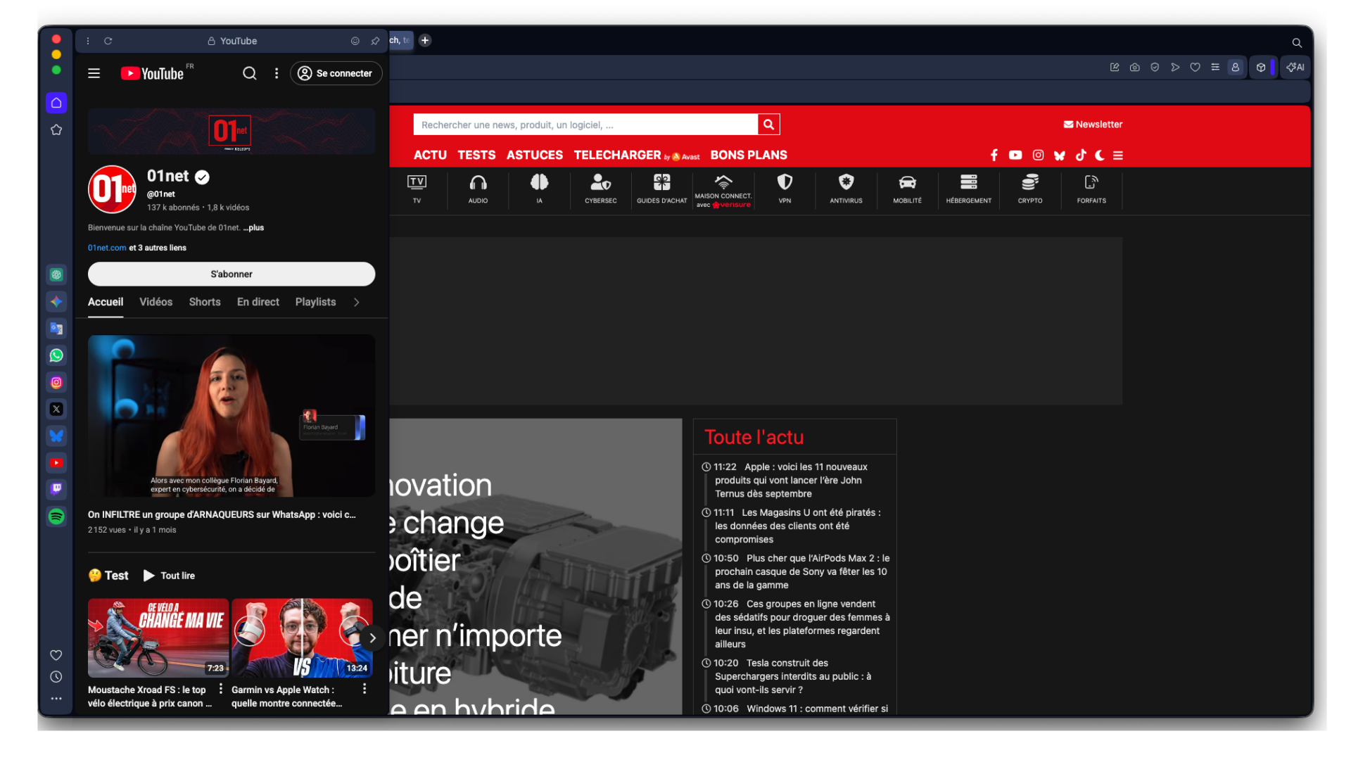Select the Antivirus category on 01net
Image resolution: width=1351 pixels, height=767 pixels.
(x=845, y=189)
